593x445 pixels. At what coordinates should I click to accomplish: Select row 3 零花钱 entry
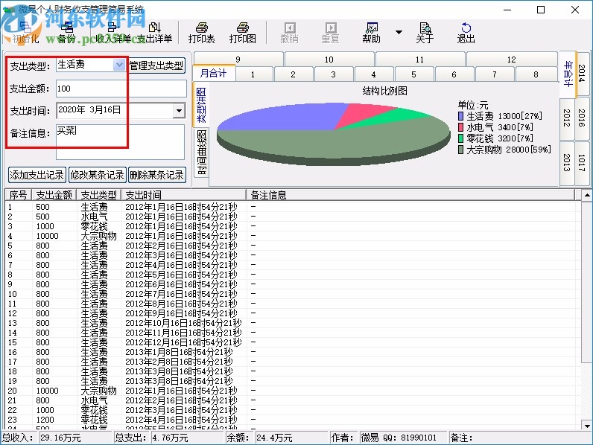pyautogui.click(x=94, y=226)
